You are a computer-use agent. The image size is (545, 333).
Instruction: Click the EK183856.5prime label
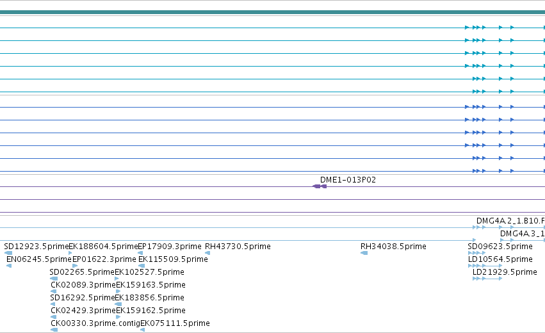pyautogui.click(x=150, y=298)
